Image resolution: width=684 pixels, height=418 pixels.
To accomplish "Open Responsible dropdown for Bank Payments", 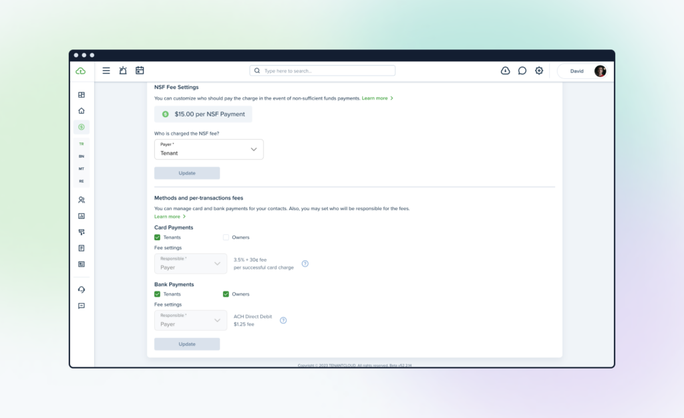I will point(190,320).
